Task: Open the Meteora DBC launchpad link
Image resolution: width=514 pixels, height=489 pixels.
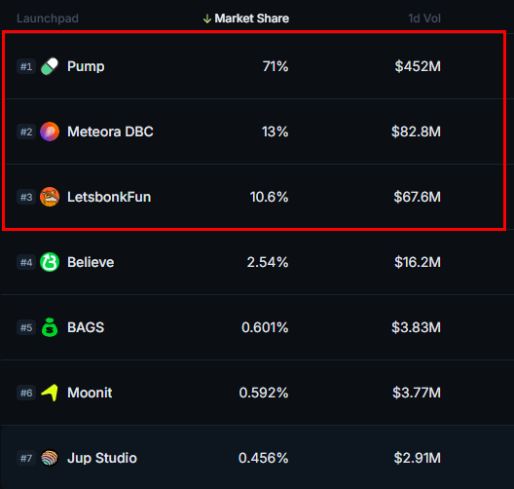Action: coord(110,132)
